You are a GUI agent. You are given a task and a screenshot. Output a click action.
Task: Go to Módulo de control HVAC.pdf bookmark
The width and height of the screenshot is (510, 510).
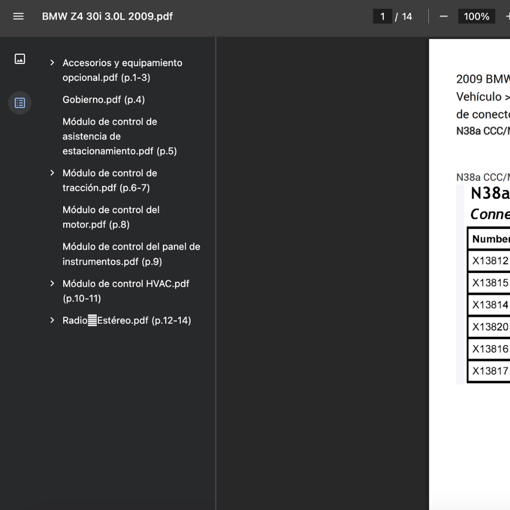(126, 291)
